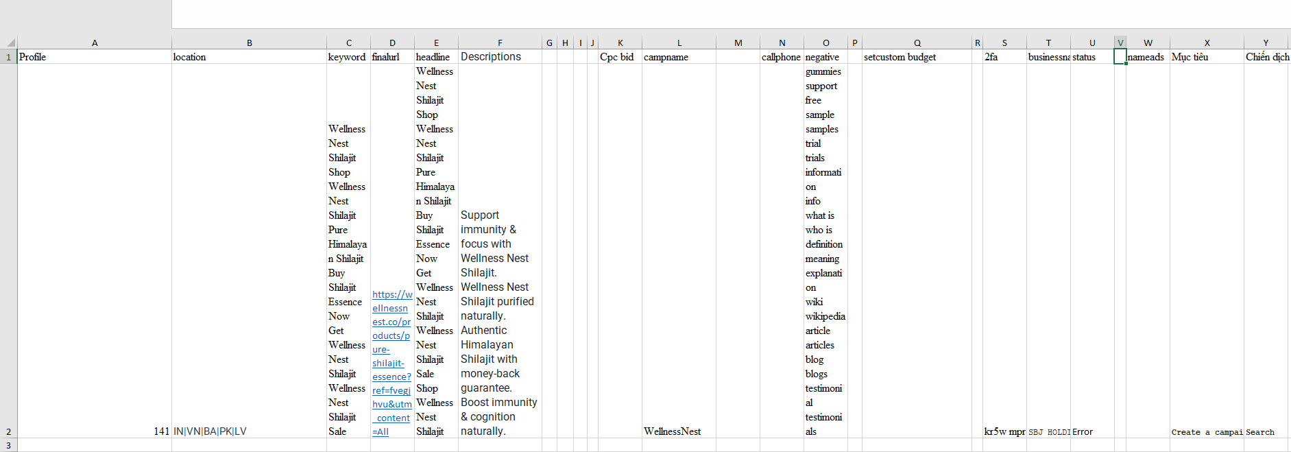
Task: Select column Q header
Action: (x=917, y=43)
